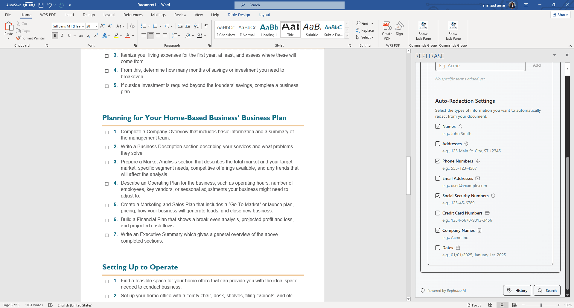
Task: Increase font size with grow icon
Action: pyautogui.click(x=102, y=26)
